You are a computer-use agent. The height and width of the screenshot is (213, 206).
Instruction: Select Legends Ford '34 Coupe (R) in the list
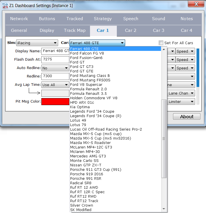pyautogui.click(x=115, y=116)
